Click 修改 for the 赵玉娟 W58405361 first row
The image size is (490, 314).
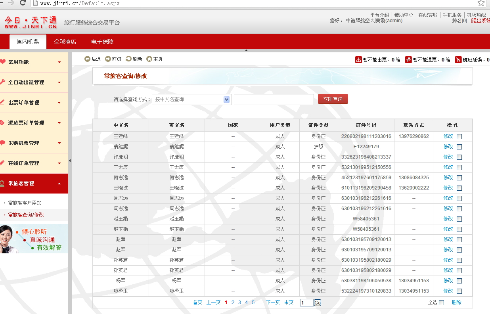(448, 219)
